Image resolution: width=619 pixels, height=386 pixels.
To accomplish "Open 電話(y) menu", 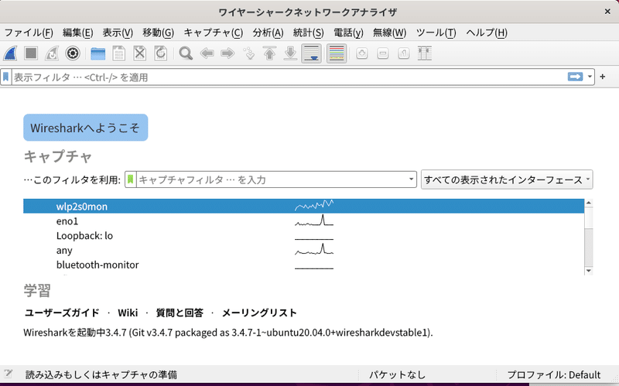I will pos(349,32).
